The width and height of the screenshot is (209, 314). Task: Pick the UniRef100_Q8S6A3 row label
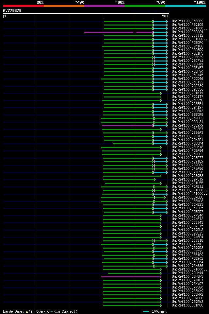[x=187, y=133]
